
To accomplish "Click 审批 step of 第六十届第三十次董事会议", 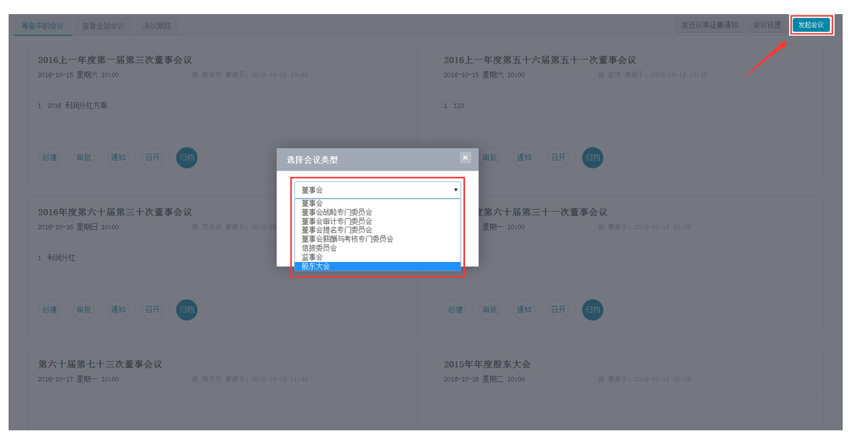I will [84, 310].
